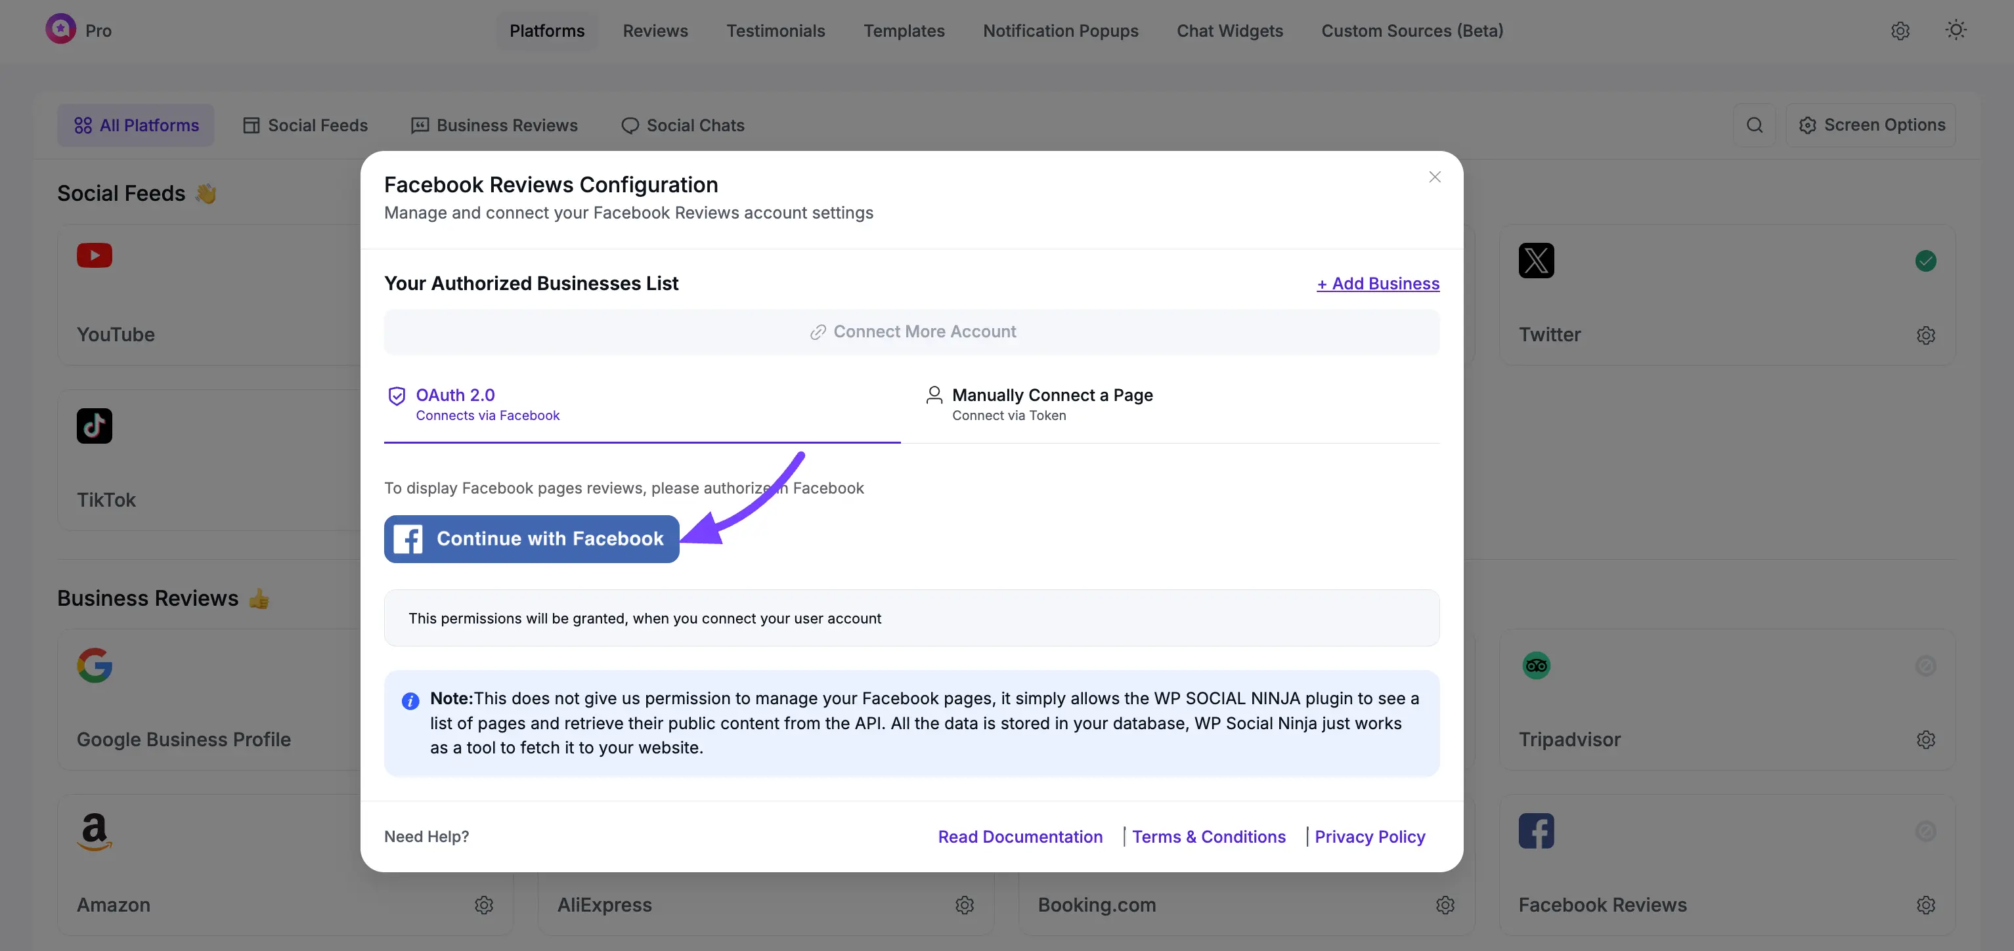Viewport: 2014px width, 951px height.
Task: Click Booking.com gear icon
Action: 1444,905
